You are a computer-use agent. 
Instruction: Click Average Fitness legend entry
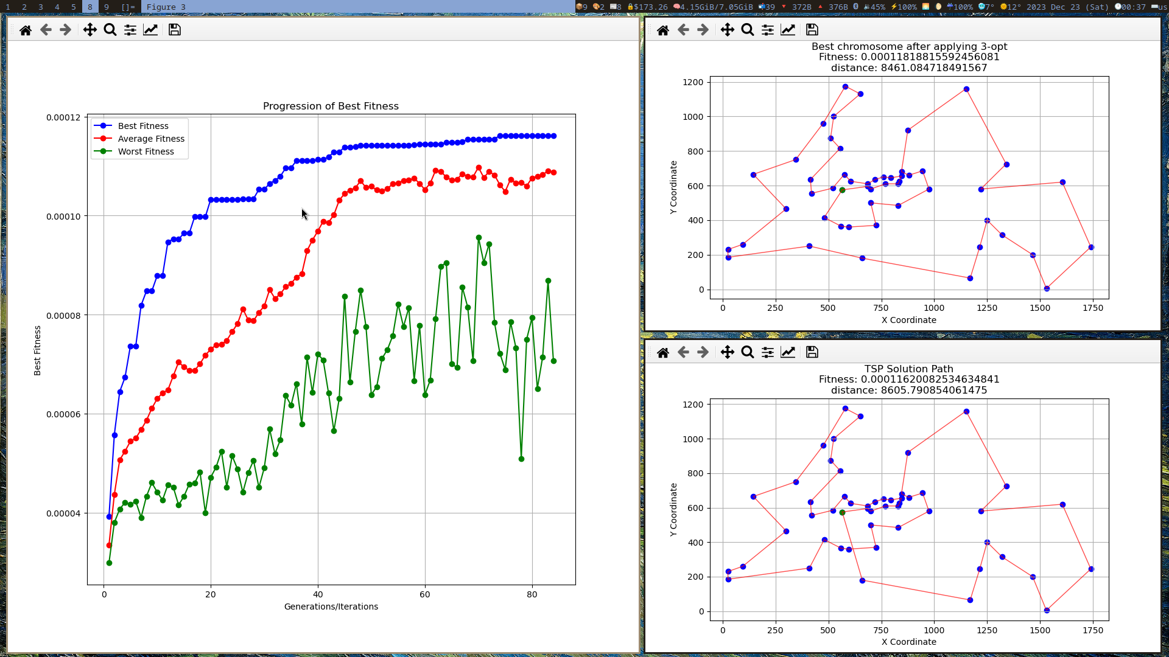(151, 139)
